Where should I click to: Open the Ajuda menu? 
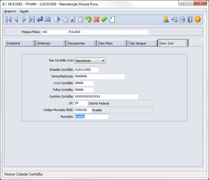[24, 11]
